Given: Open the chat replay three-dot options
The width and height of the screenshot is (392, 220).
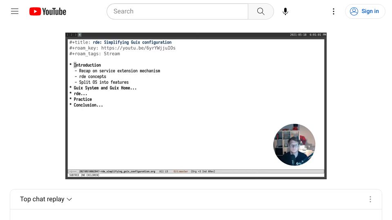Looking at the screenshot, I should click(x=370, y=199).
